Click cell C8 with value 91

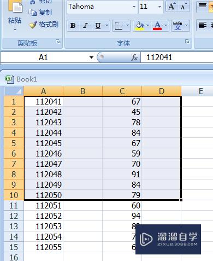click(x=122, y=174)
